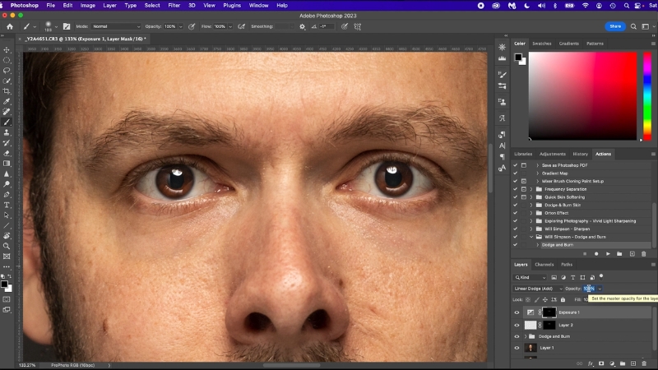Open the brush settings panel toggle icon
Screen dimensions: 658x370
click(x=67, y=26)
